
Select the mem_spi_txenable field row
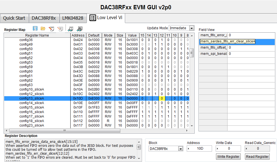click(237, 54)
